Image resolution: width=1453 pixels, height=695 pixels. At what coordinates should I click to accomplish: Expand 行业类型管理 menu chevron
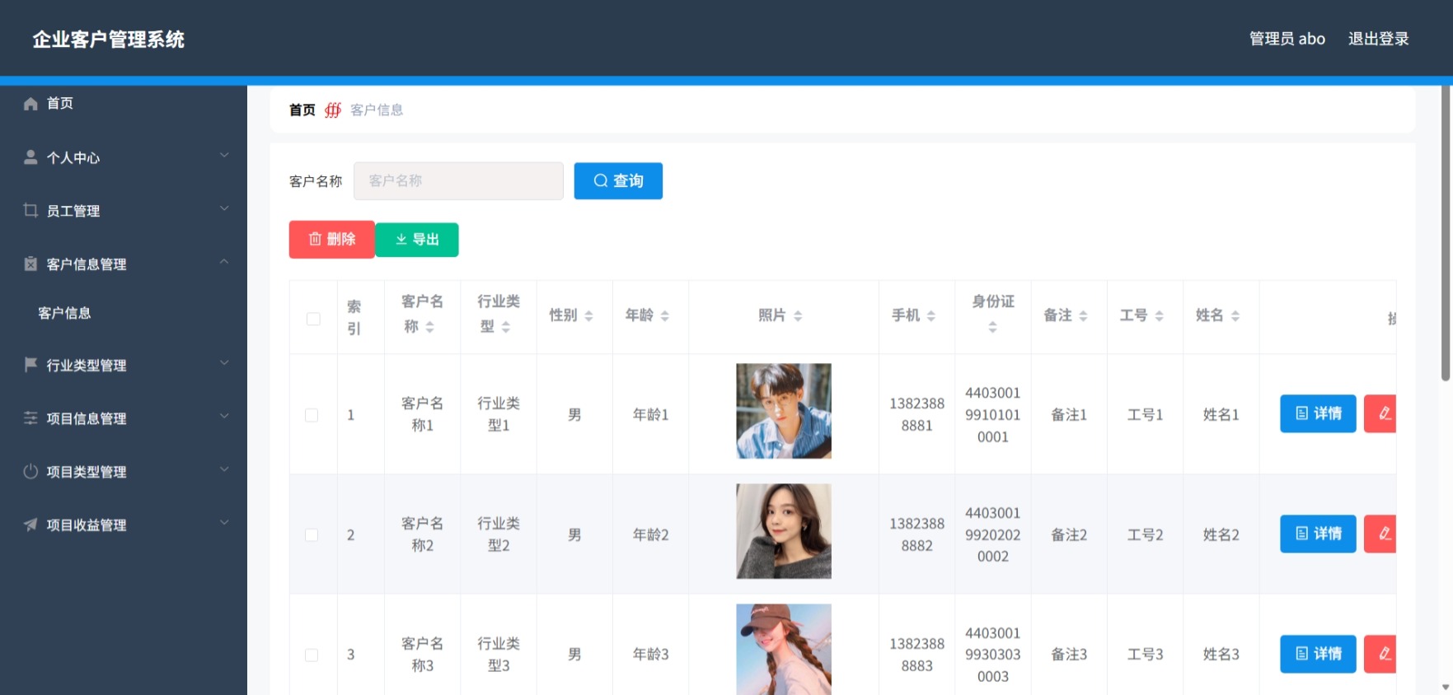[x=224, y=362]
